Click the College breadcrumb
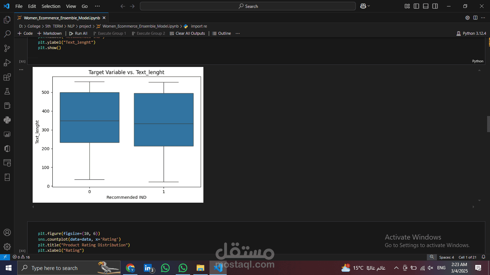Screen dimensions: 490x275 click(x=34, y=26)
